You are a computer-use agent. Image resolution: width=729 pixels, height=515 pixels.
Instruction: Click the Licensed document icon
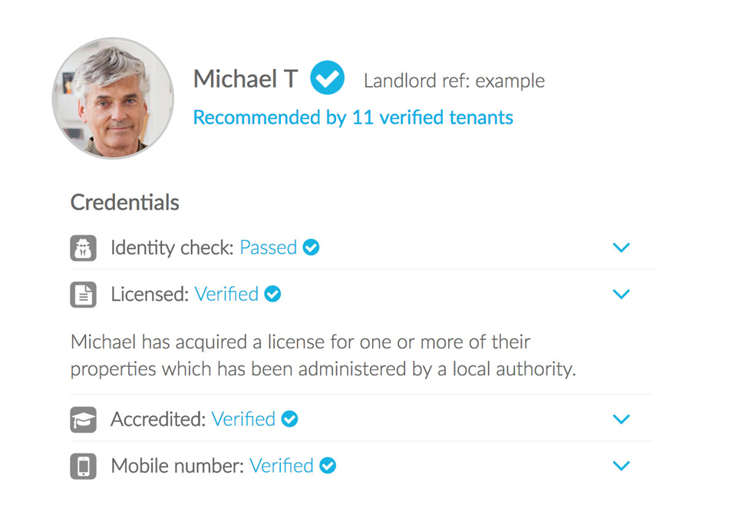pos(84,295)
